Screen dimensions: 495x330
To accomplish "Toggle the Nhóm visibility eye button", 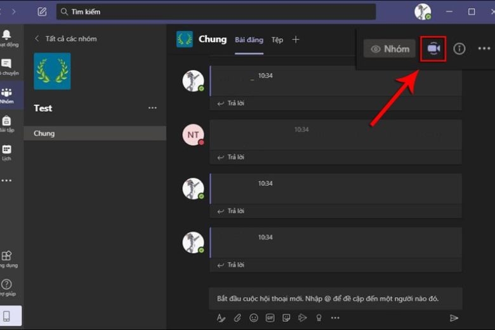I will 390,49.
